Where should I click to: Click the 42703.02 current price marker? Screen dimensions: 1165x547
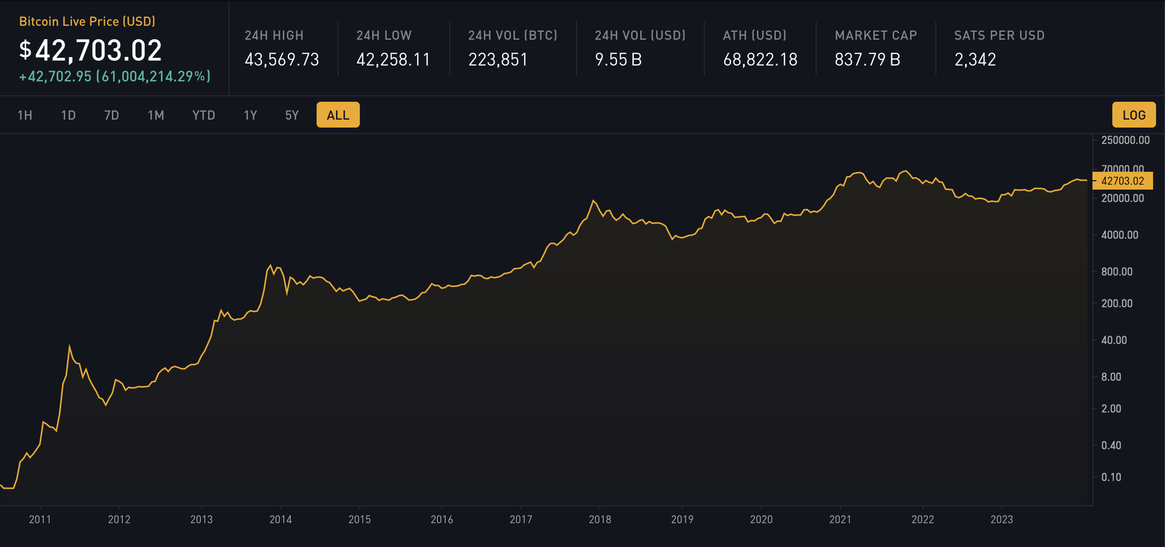1122,181
